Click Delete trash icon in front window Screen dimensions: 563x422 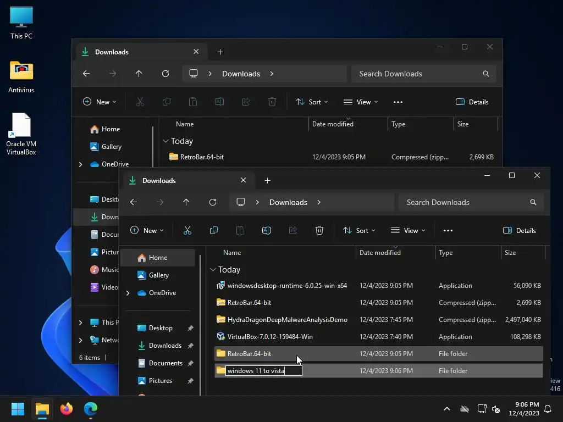coord(319,230)
